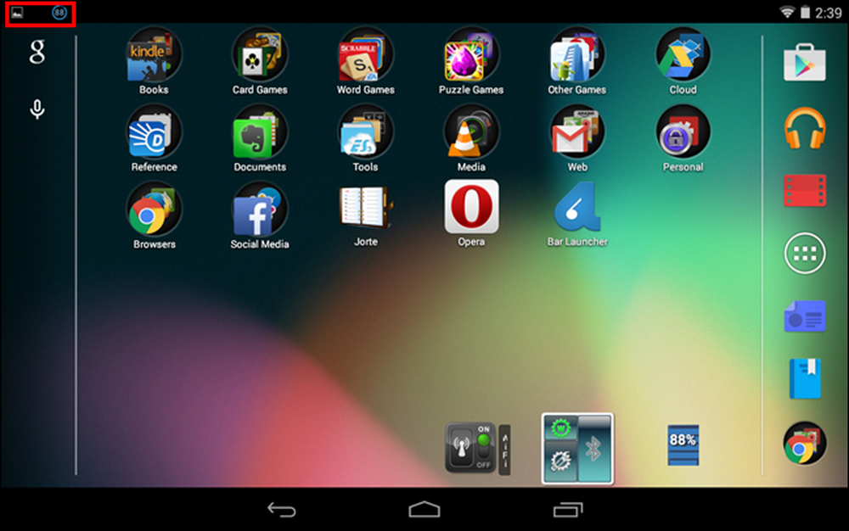The height and width of the screenshot is (531, 849).
Task: Open the Puzzle Games folder
Action: click(471, 55)
